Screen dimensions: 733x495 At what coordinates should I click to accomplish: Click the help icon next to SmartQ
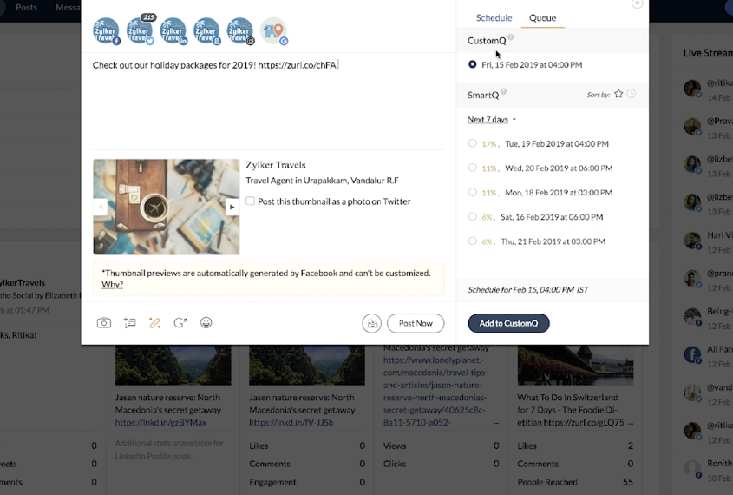(503, 92)
